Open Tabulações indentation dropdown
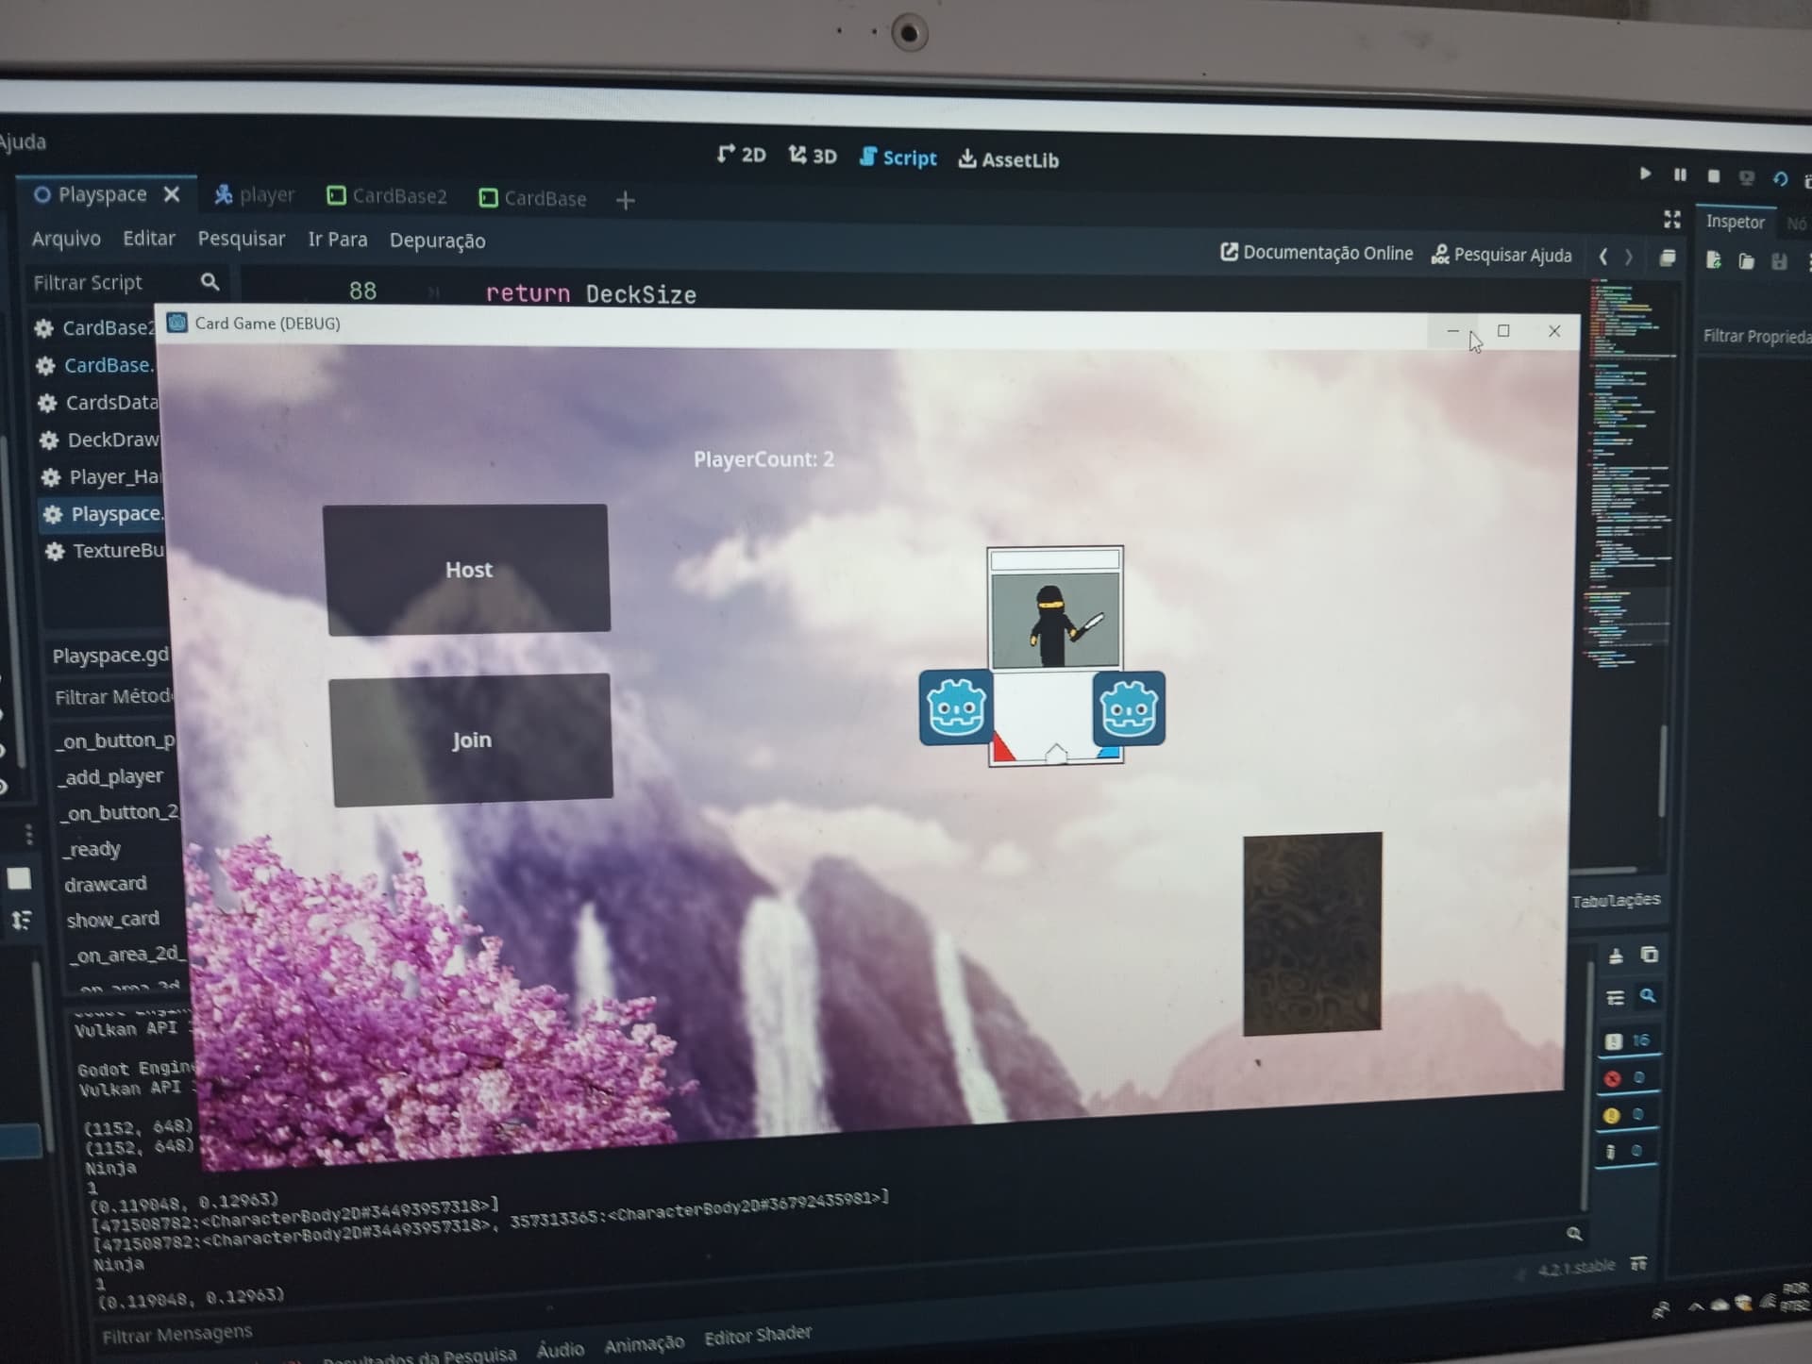The width and height of the screenshot is (1812, 1364). [1616, 900]
